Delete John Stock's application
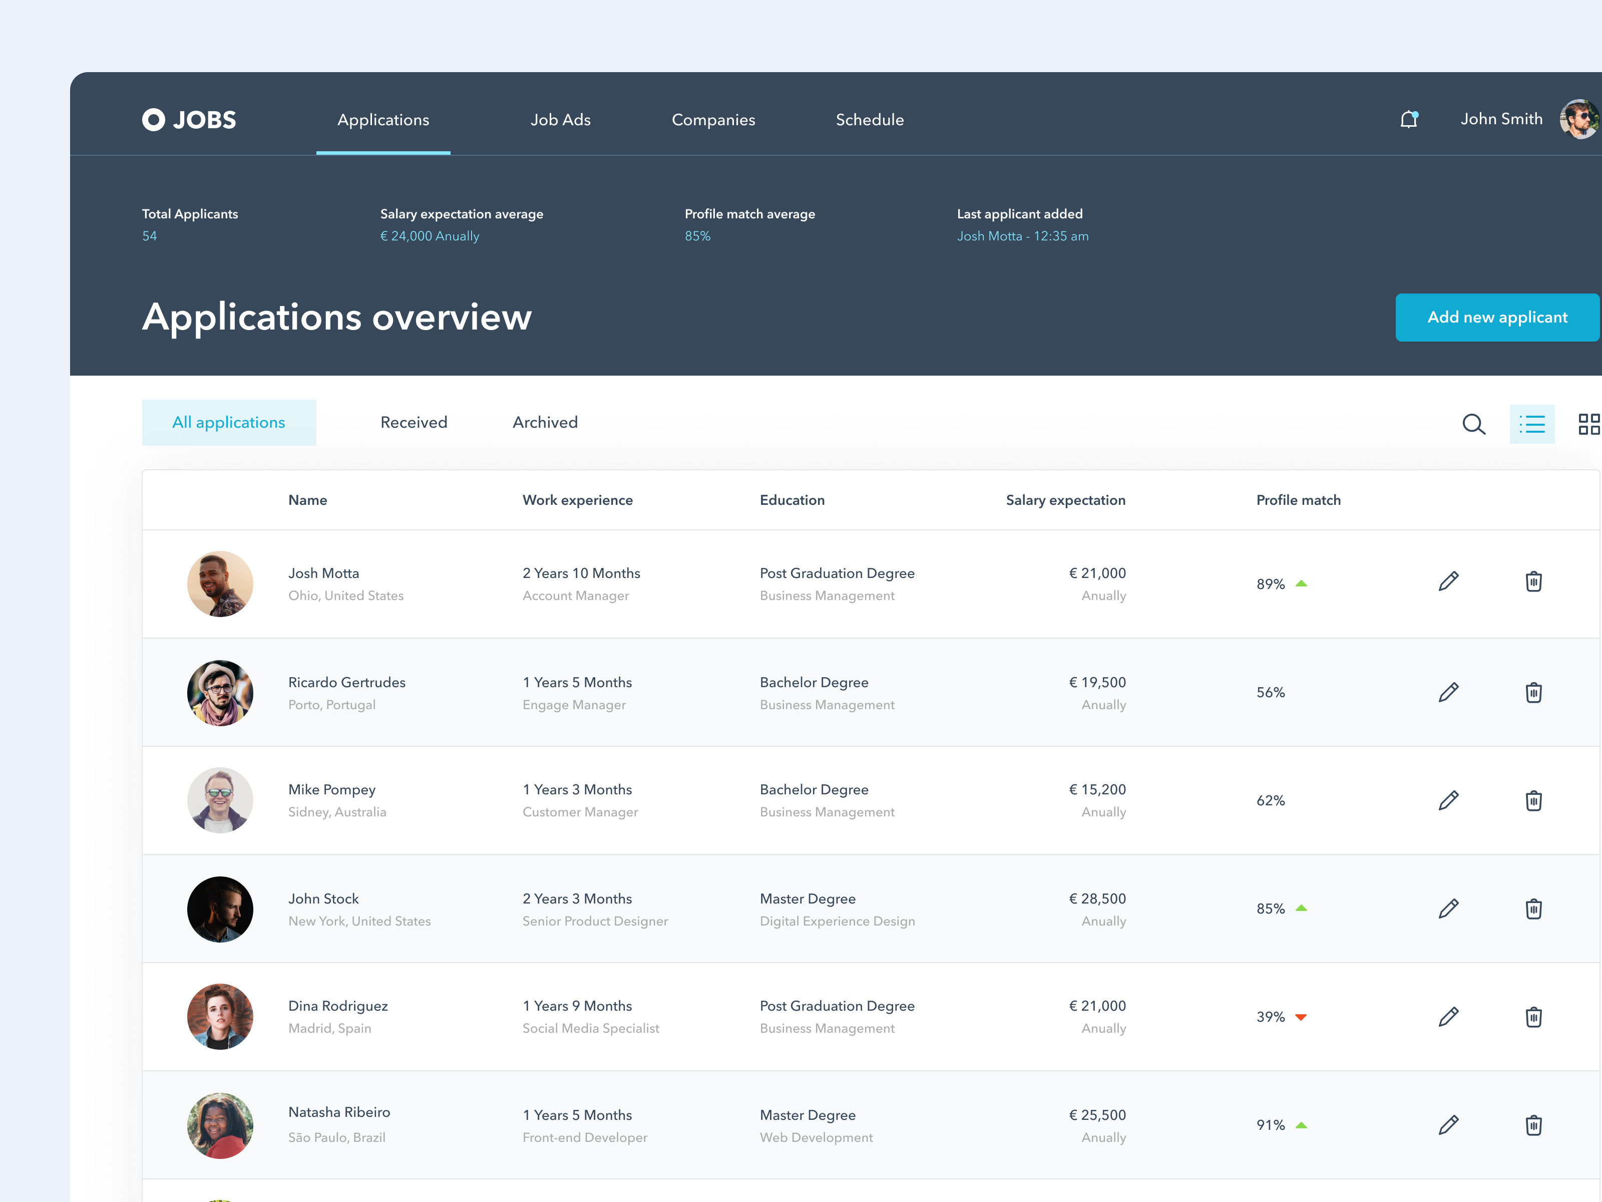The height and width of the screenshot is (1202, 1602). [x=1533, y=909]
